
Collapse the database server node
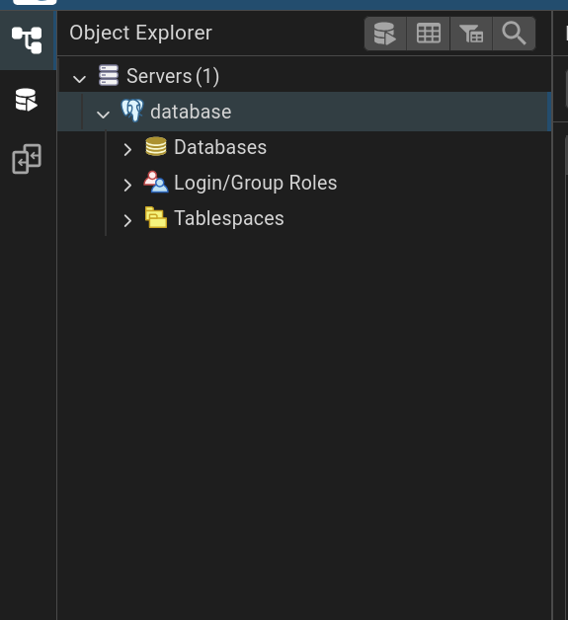pos(104,115)
